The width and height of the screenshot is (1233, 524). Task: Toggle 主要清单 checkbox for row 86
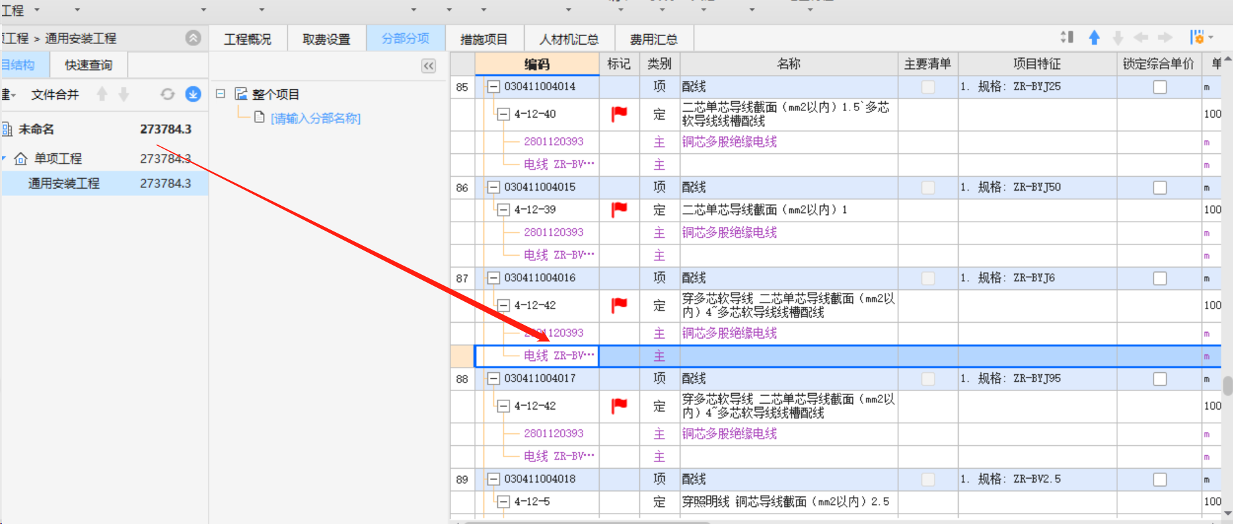click(928, 187)
